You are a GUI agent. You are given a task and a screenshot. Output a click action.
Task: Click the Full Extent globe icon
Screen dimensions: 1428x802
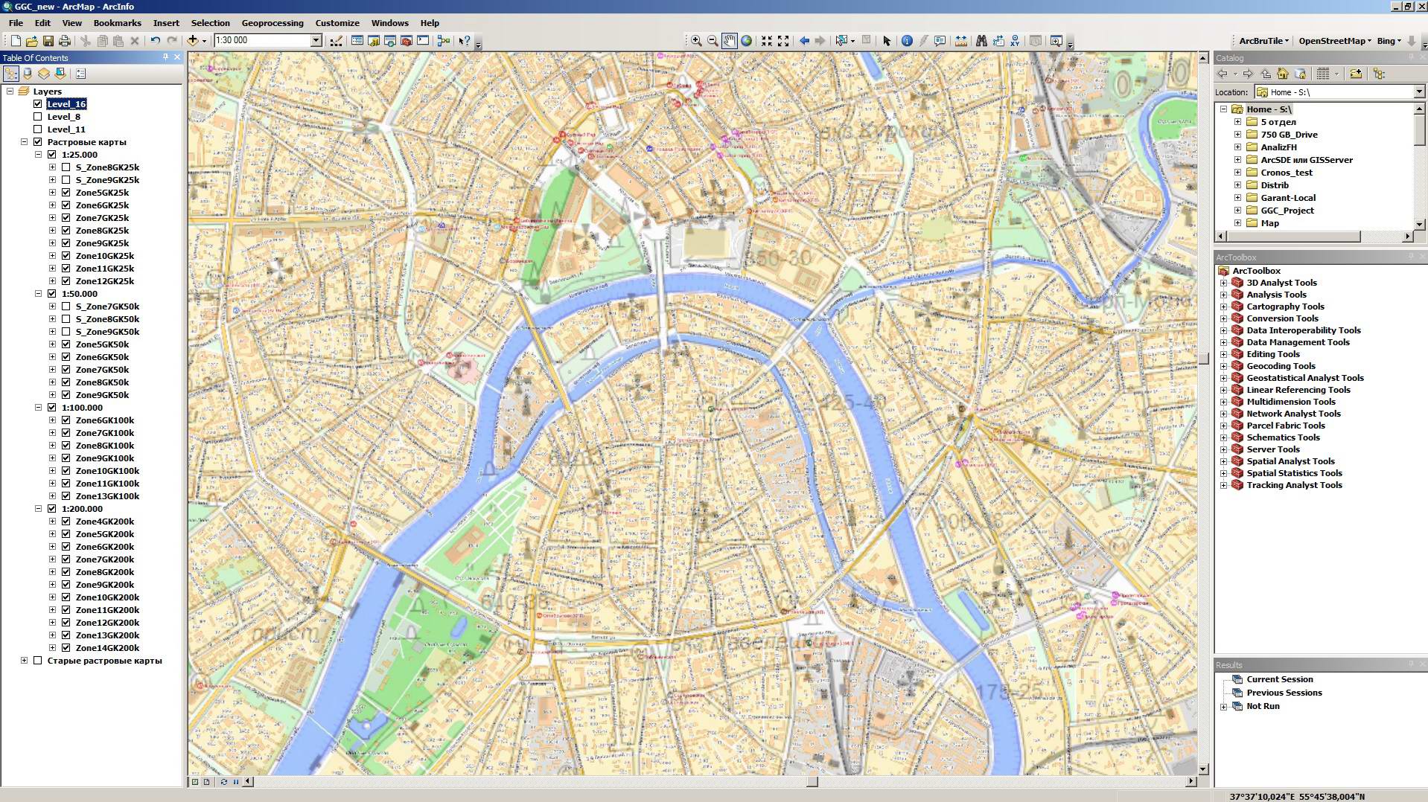pyautogui.click(x=746, y=41)
